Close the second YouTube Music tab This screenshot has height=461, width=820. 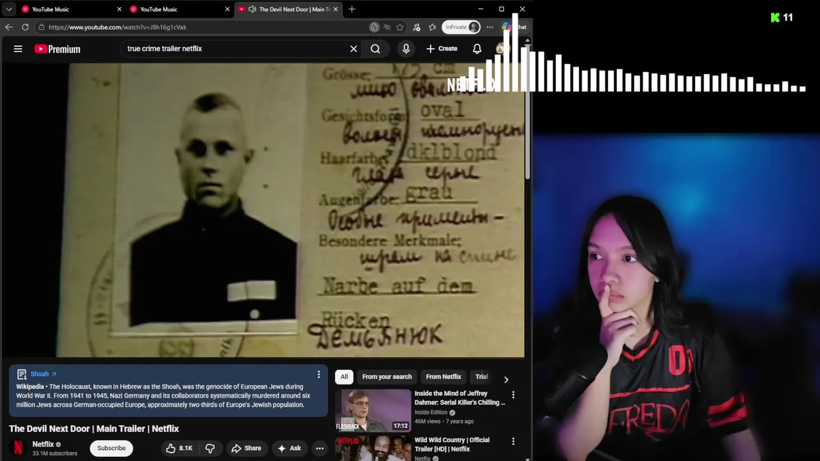227,9
